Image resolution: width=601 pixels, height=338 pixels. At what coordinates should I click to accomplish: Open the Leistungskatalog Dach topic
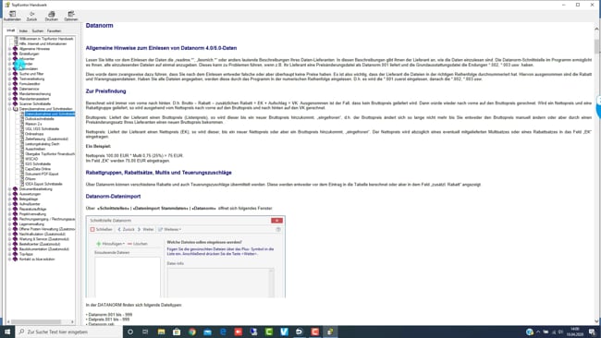tap(43, 144)
